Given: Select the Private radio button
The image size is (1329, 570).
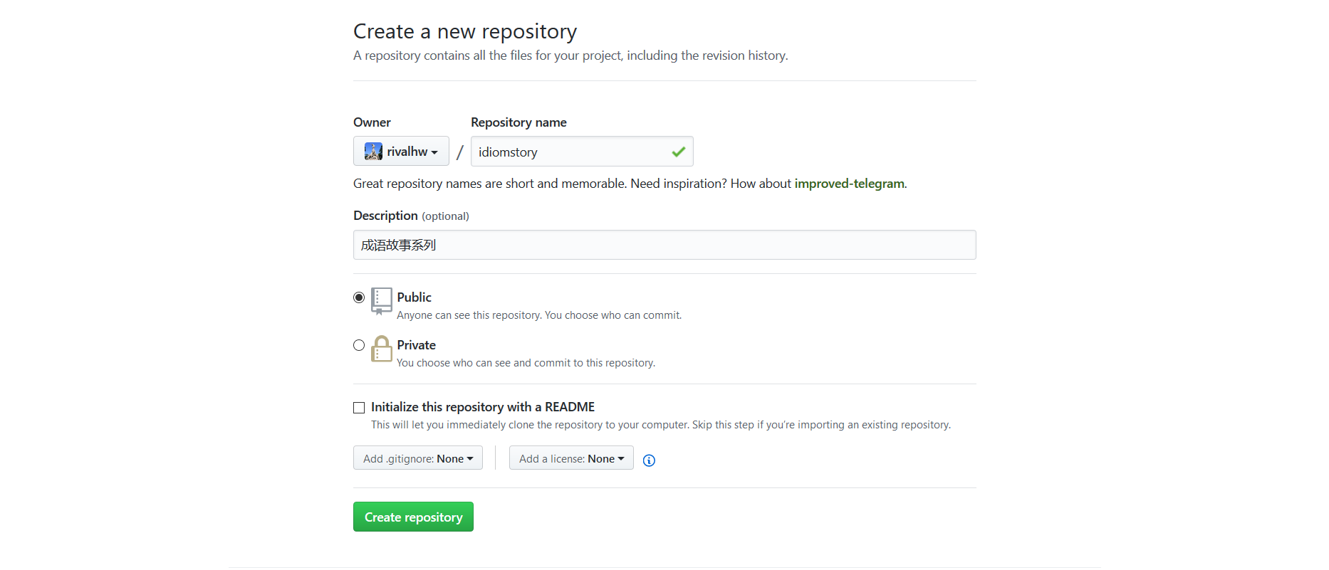Looking at the screenshot, I should pyautogui.click(x=359, y=345).
